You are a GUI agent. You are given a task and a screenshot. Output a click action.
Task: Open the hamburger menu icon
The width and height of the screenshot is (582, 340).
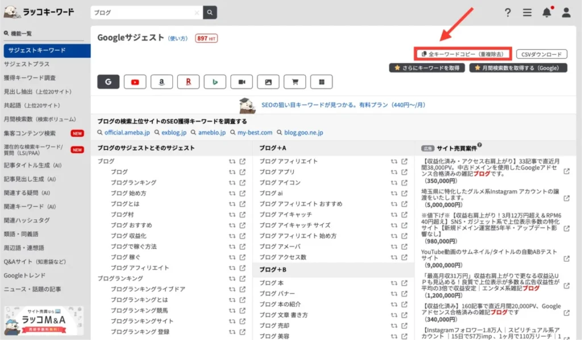coord(527,13)
